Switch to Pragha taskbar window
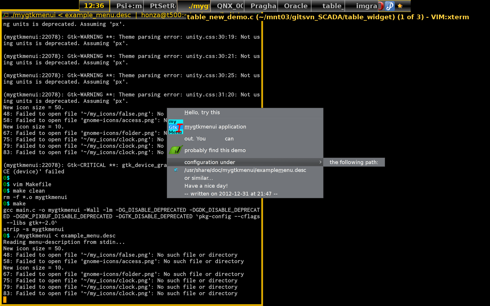The height and width of the screenshot is (306, 490). coord(261,6)
